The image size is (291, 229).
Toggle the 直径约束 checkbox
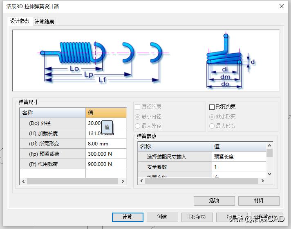coord(137,107)
